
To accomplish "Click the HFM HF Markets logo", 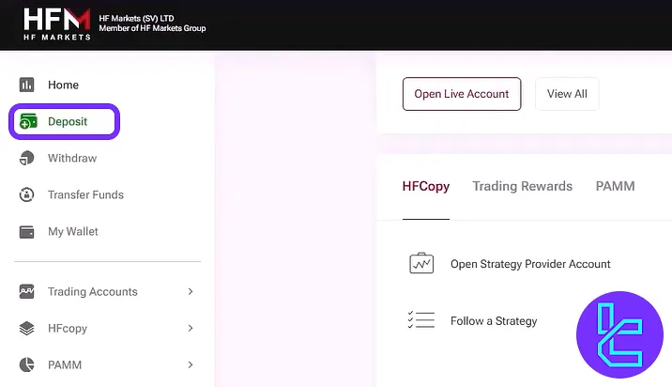I will [57, 24].
